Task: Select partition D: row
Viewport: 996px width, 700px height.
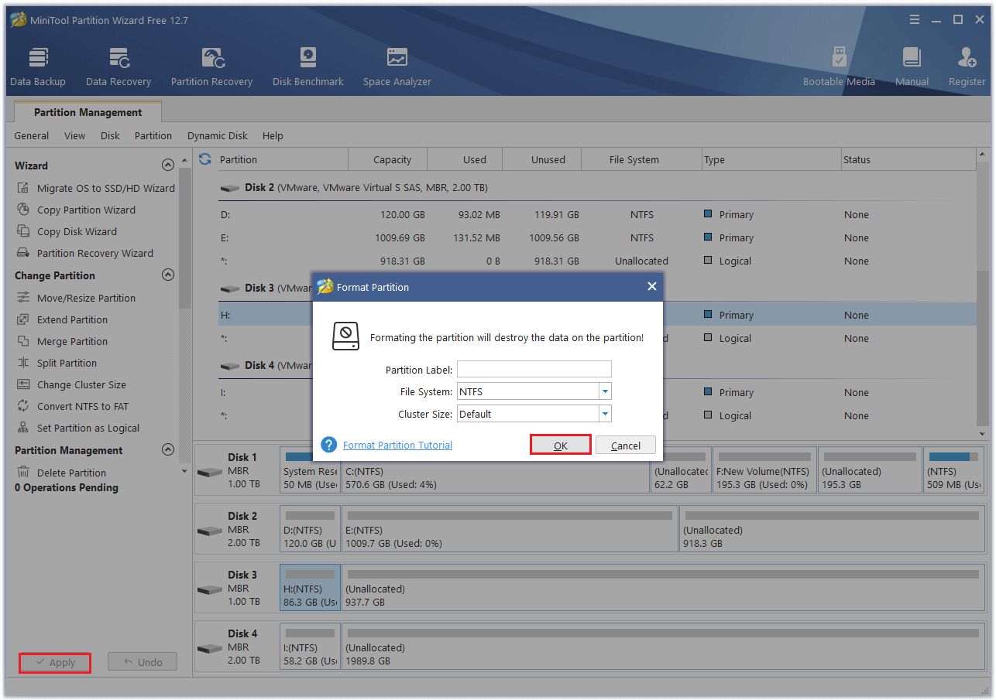Action: click(x=596, y=214)
